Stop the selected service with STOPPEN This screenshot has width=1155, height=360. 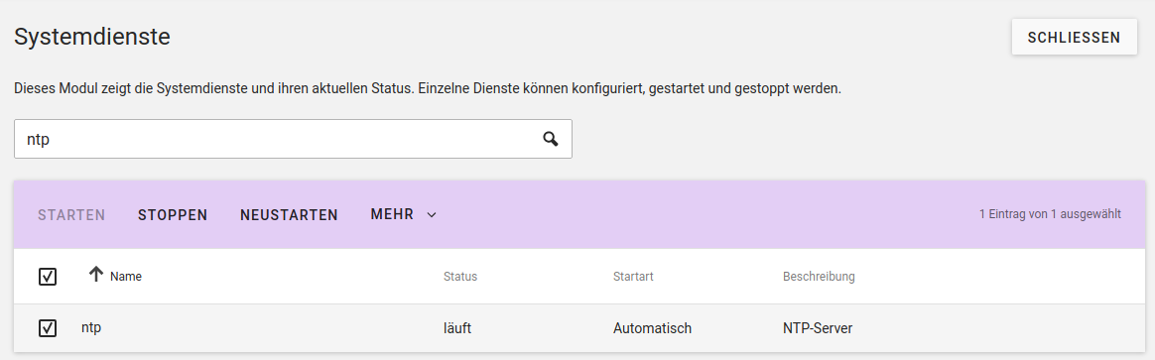173,215
